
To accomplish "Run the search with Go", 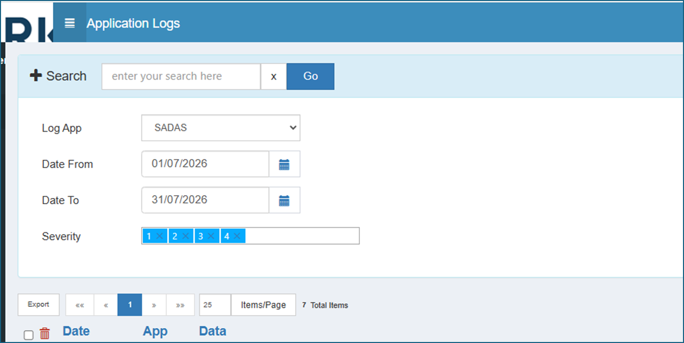I will pos(310,76).
